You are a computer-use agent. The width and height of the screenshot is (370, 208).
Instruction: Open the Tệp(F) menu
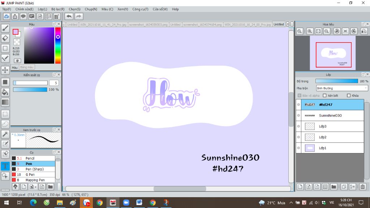[x=7, y=9]
